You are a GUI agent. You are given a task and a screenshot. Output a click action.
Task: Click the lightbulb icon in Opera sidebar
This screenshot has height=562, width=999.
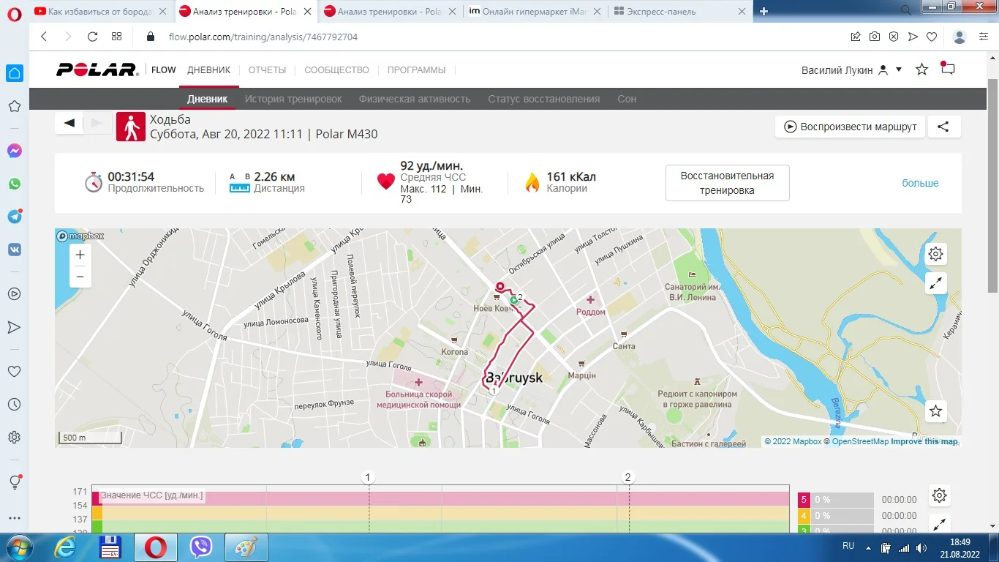[14, 482]
